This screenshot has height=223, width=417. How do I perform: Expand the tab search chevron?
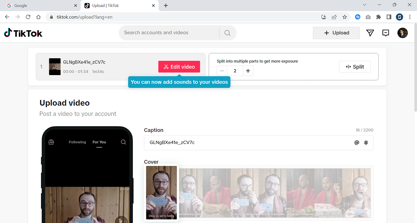point(365,5)
